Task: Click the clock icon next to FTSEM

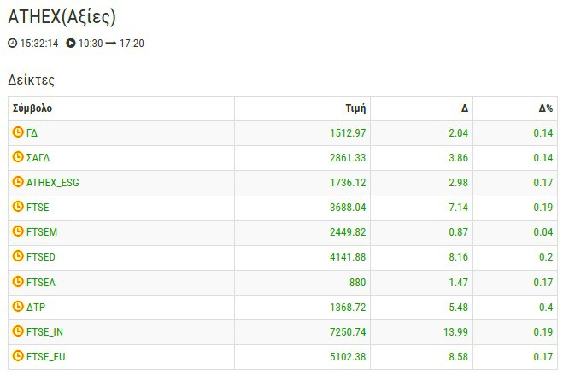Action: [18, 232]
